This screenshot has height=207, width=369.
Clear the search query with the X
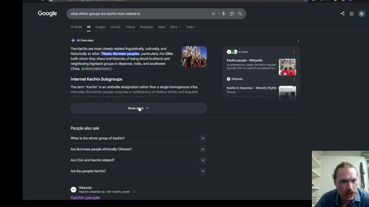(213, 14)
